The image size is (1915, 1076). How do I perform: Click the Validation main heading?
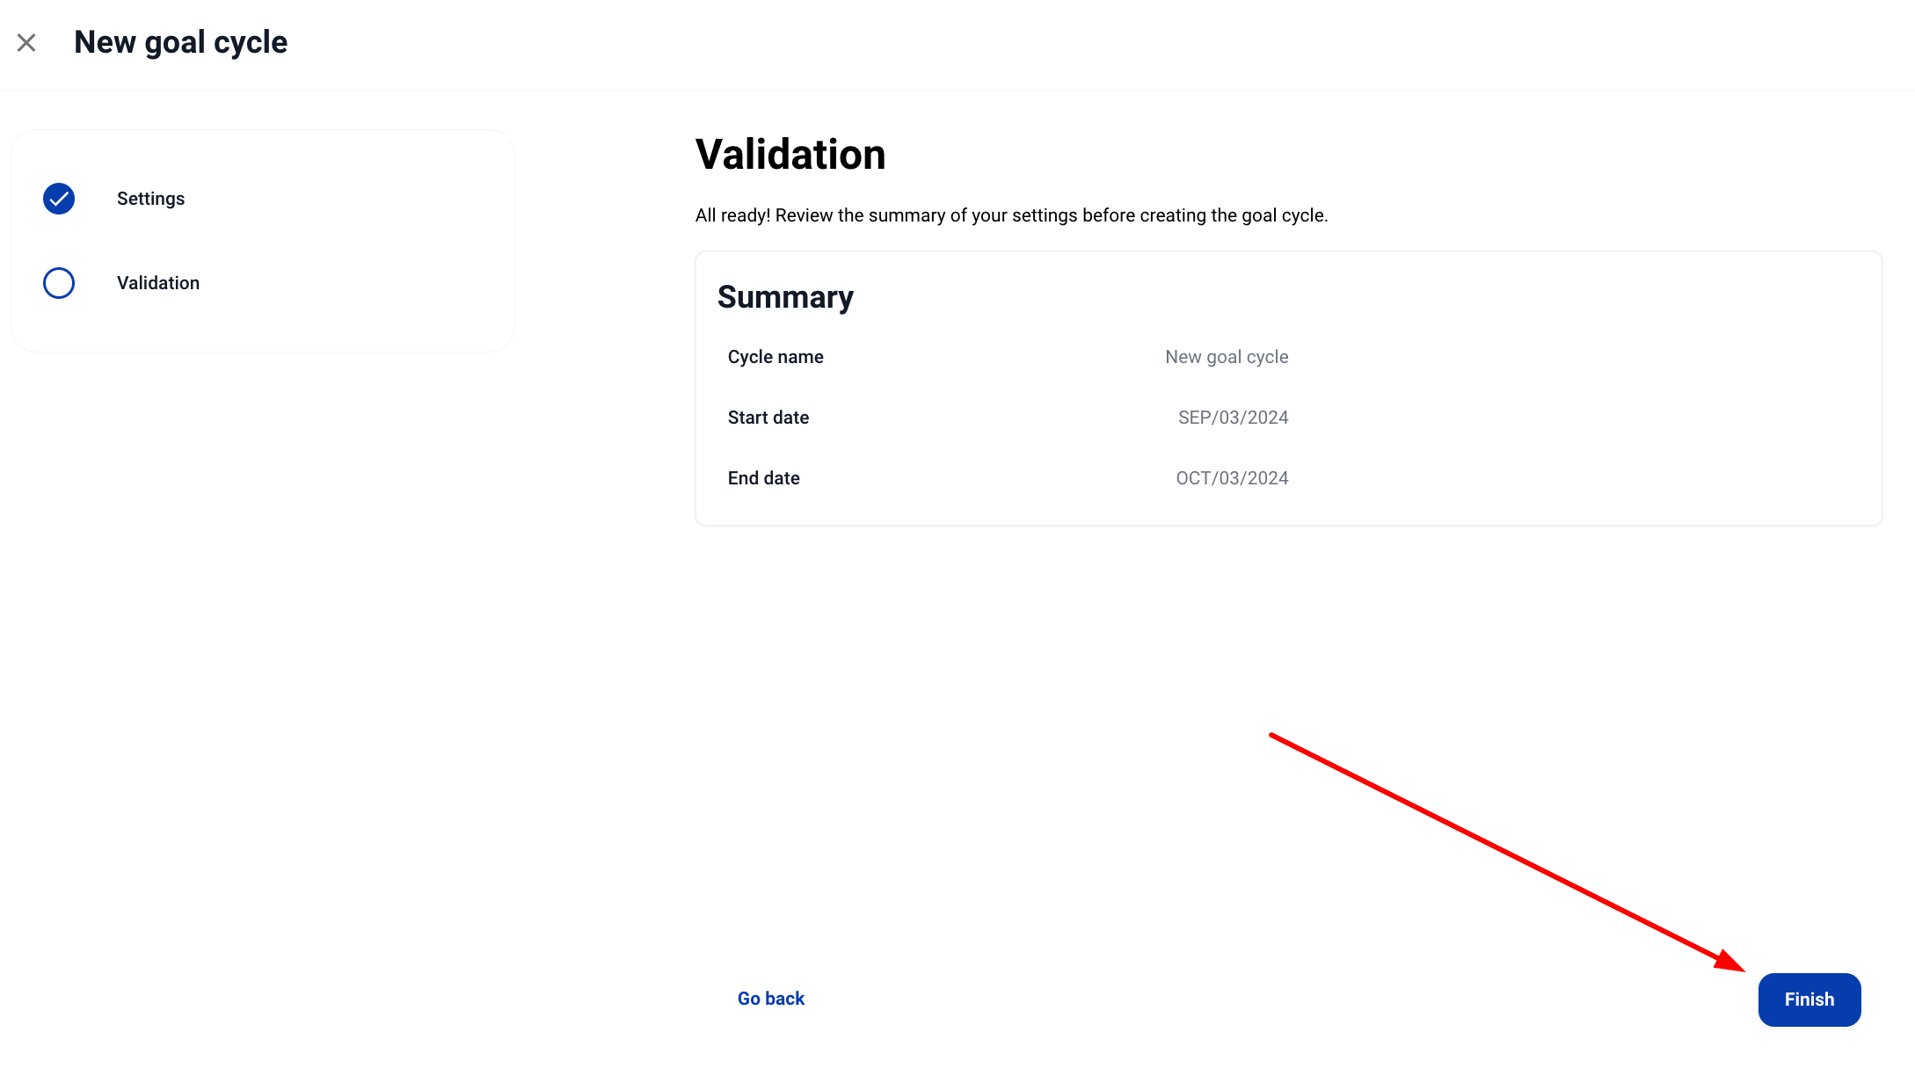[x=790, y=155]
